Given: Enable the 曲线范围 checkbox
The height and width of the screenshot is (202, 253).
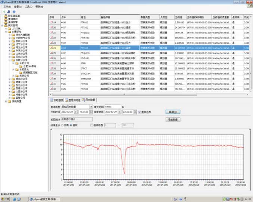Looking at the screenshot, I should (x=92, y=125).
